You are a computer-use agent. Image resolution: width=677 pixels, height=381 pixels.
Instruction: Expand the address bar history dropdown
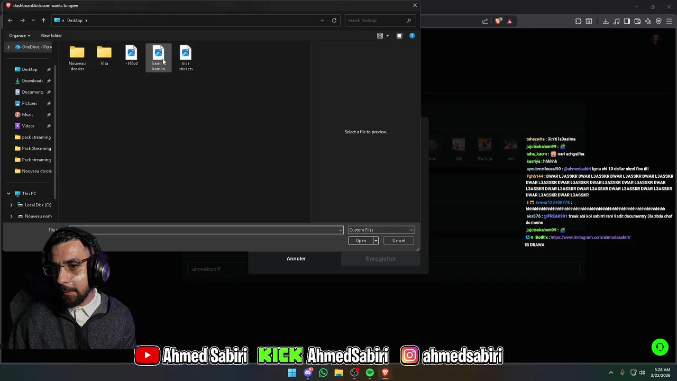322,20
